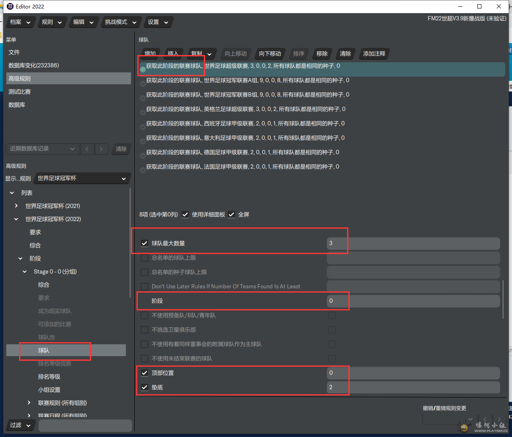Click the status icon of the 西班牙足球甲级联赛 row
Screen dimensions: 512x437
tap(143, 127)
